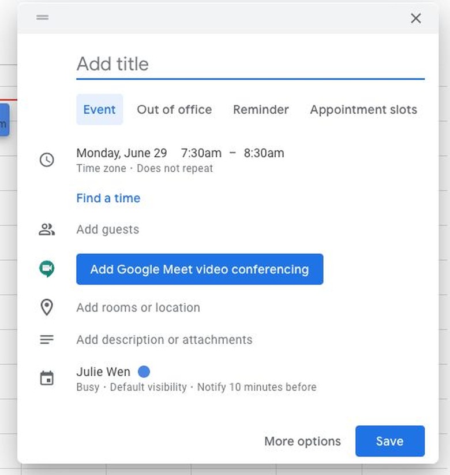Save the new event
The height and width of the screenshot is (475, 450).
pos(389,441)
